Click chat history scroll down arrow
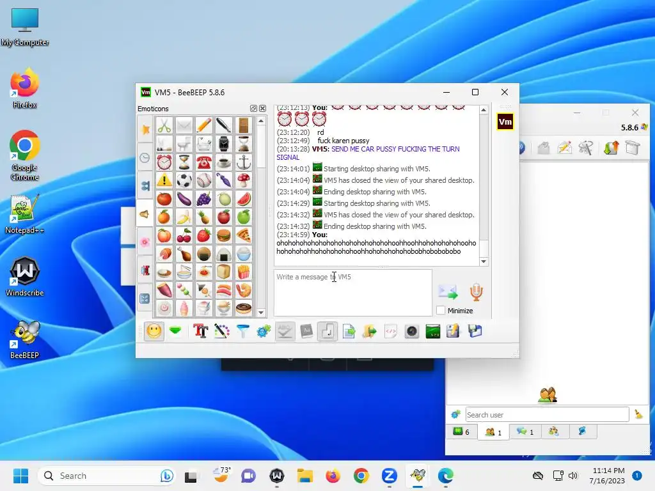The width and height of the screenshot is (655, 491). pyautogui.click(x=484, y=261)
